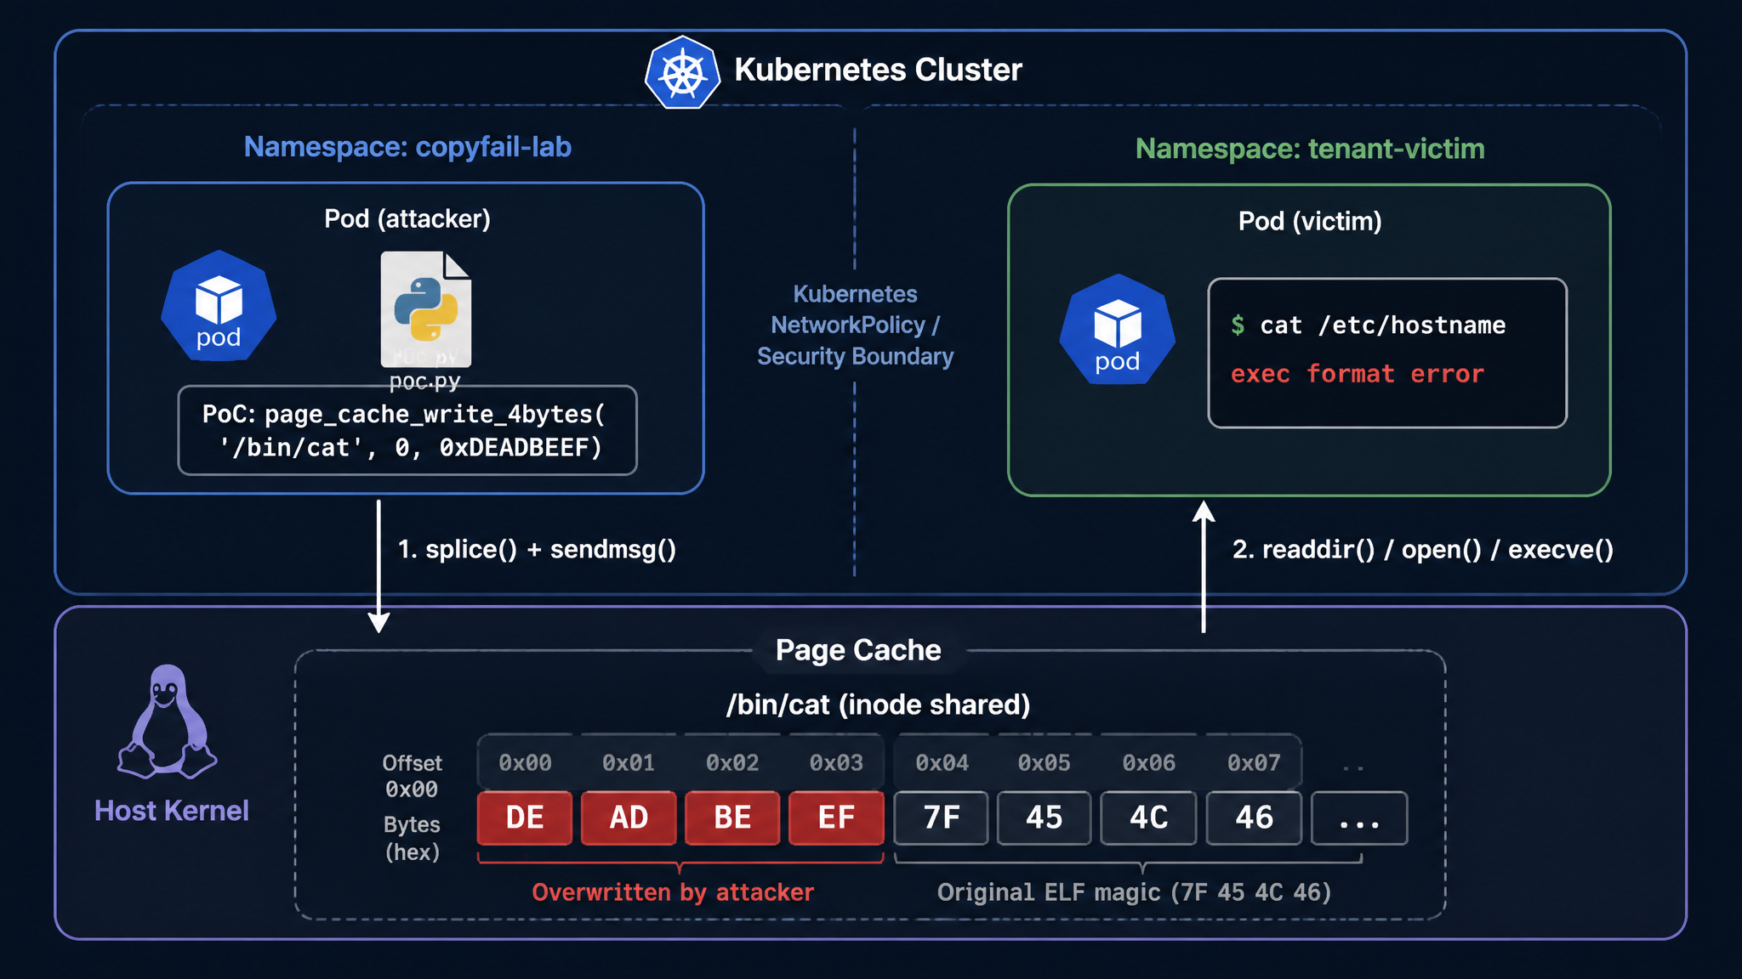Click the '...' ellipsis byte cell
This screenshot has width=1742, height=979.
tap(1359, 818)
